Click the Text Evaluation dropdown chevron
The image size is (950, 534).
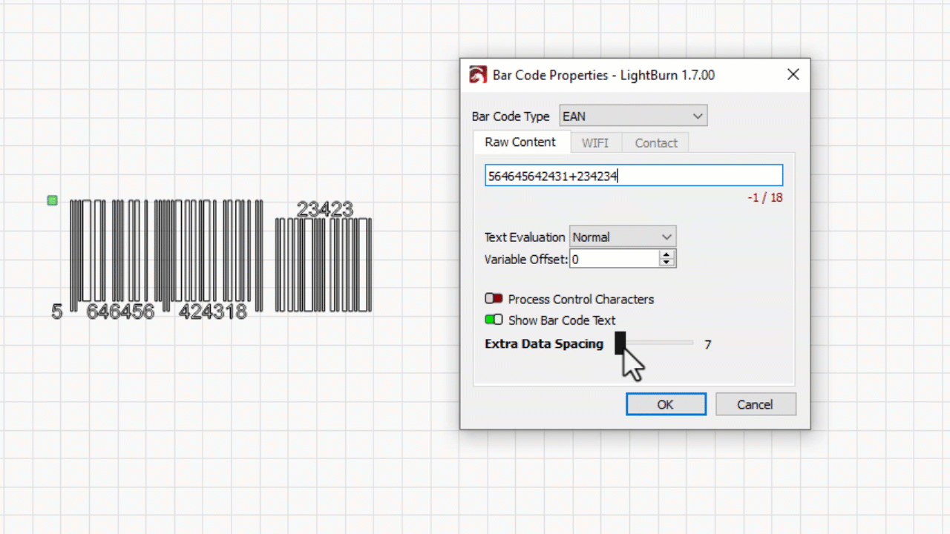[x=665, y=237]
